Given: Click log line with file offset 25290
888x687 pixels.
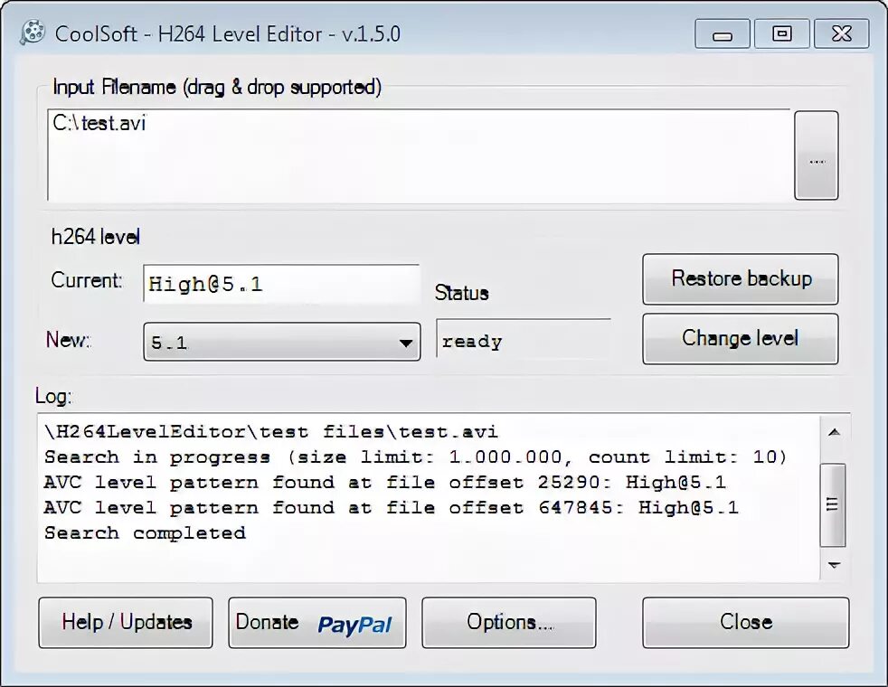Looking at the screenshot, I should 385,483.
